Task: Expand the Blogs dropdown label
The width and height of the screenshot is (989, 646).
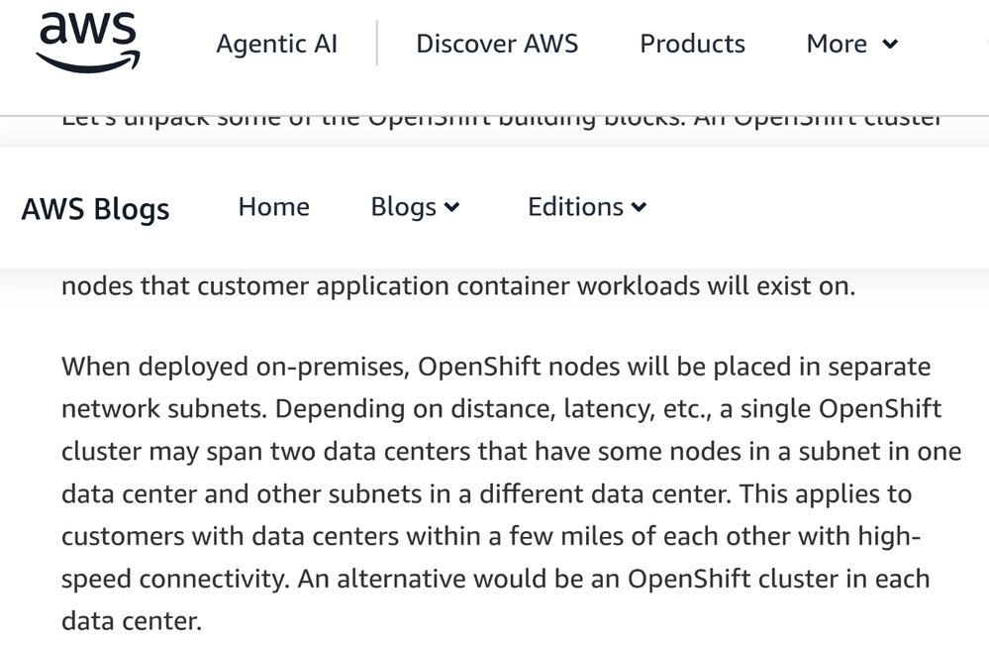Action: 403,206
